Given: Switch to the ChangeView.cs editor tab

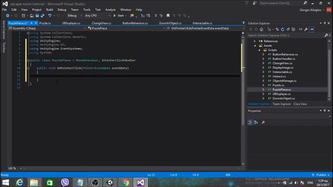Looking at the screenshot, I should [x=101, y=23].
